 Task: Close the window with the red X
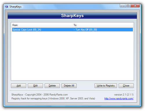coord(135,6)
